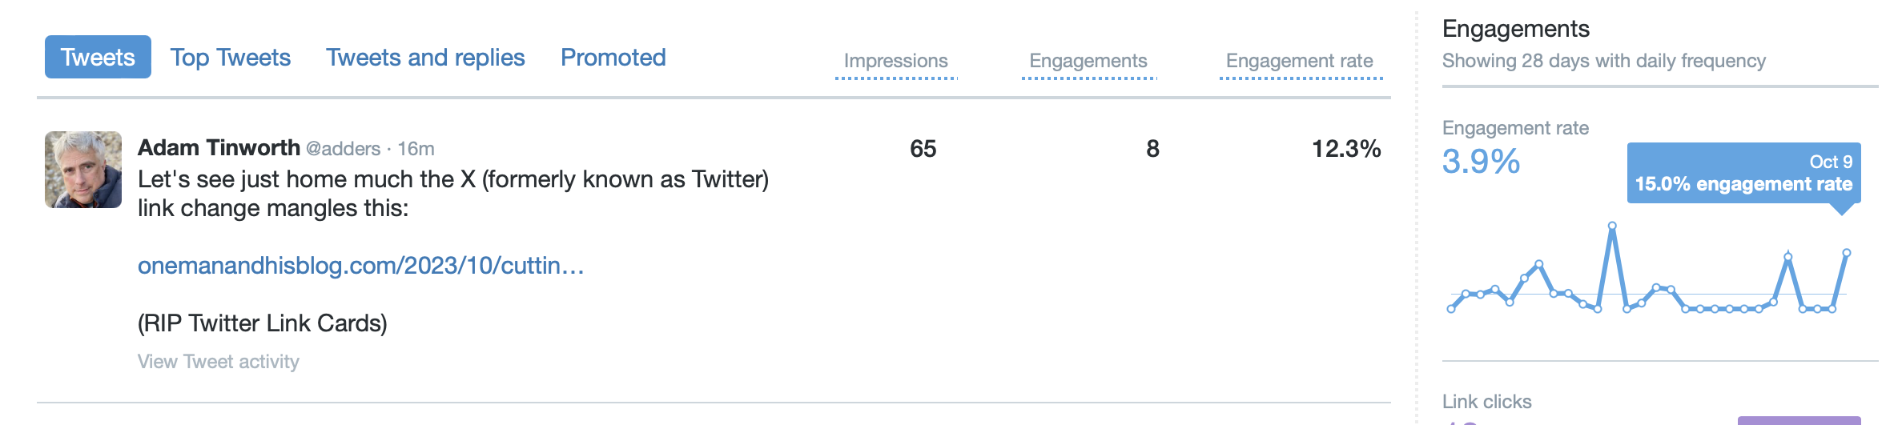Screen dimensions: 1902x425
Task: Click the Impressions column header
Action: point(895,61)
